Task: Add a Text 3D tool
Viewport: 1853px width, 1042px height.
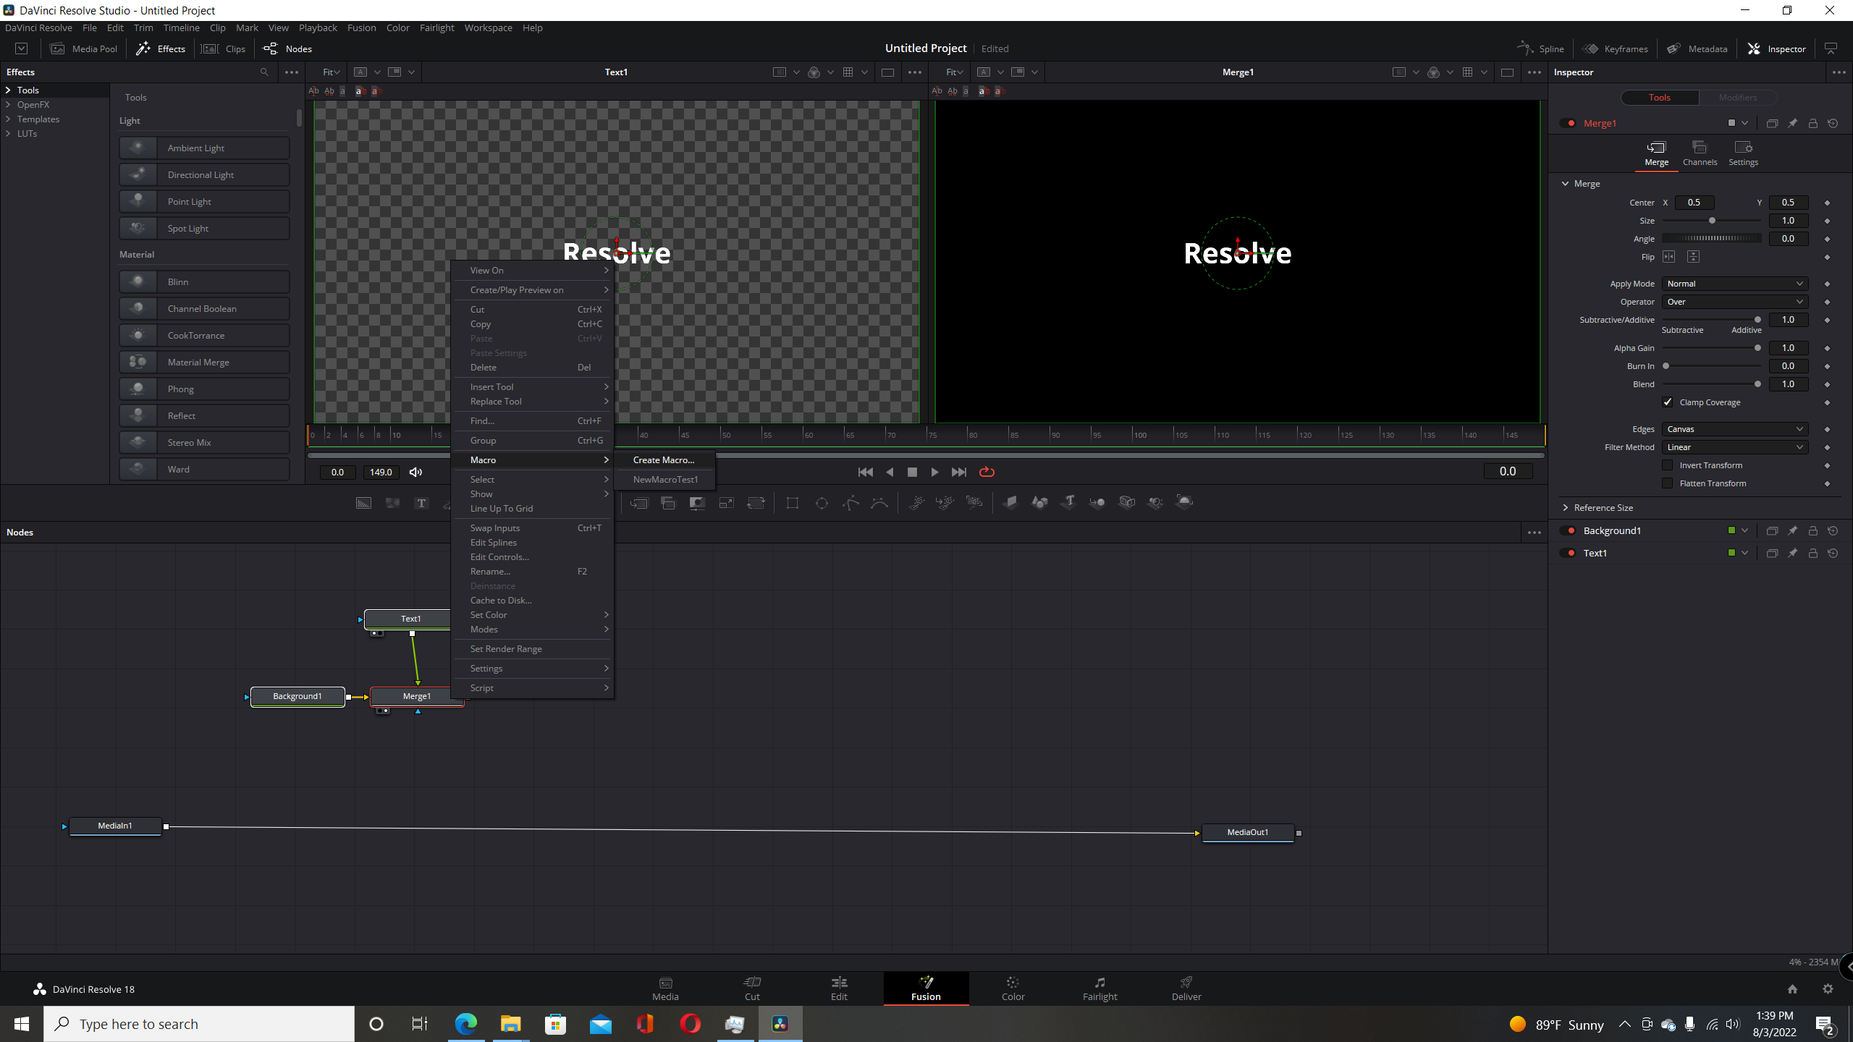Action: pyautogui.click(x=1069, y=502)
